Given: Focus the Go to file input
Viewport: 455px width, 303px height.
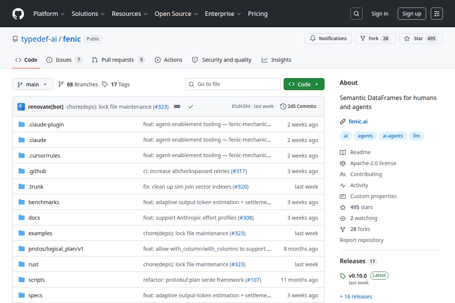Looking at the screenshot, I should click(x=233, y=84).
